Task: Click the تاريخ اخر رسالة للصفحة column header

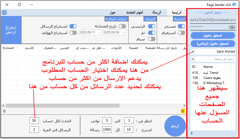Action: point(161,48)
